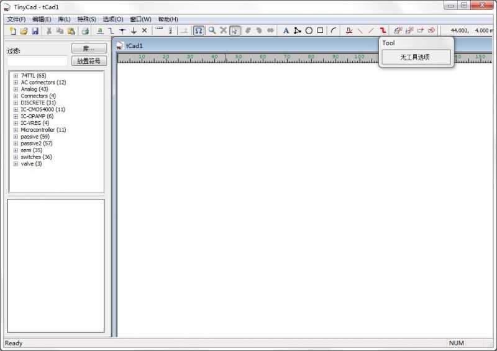The width and height of the screenshot is (497, 351).
Task: Expand the switches (36) library
Action: pos(16,157)
